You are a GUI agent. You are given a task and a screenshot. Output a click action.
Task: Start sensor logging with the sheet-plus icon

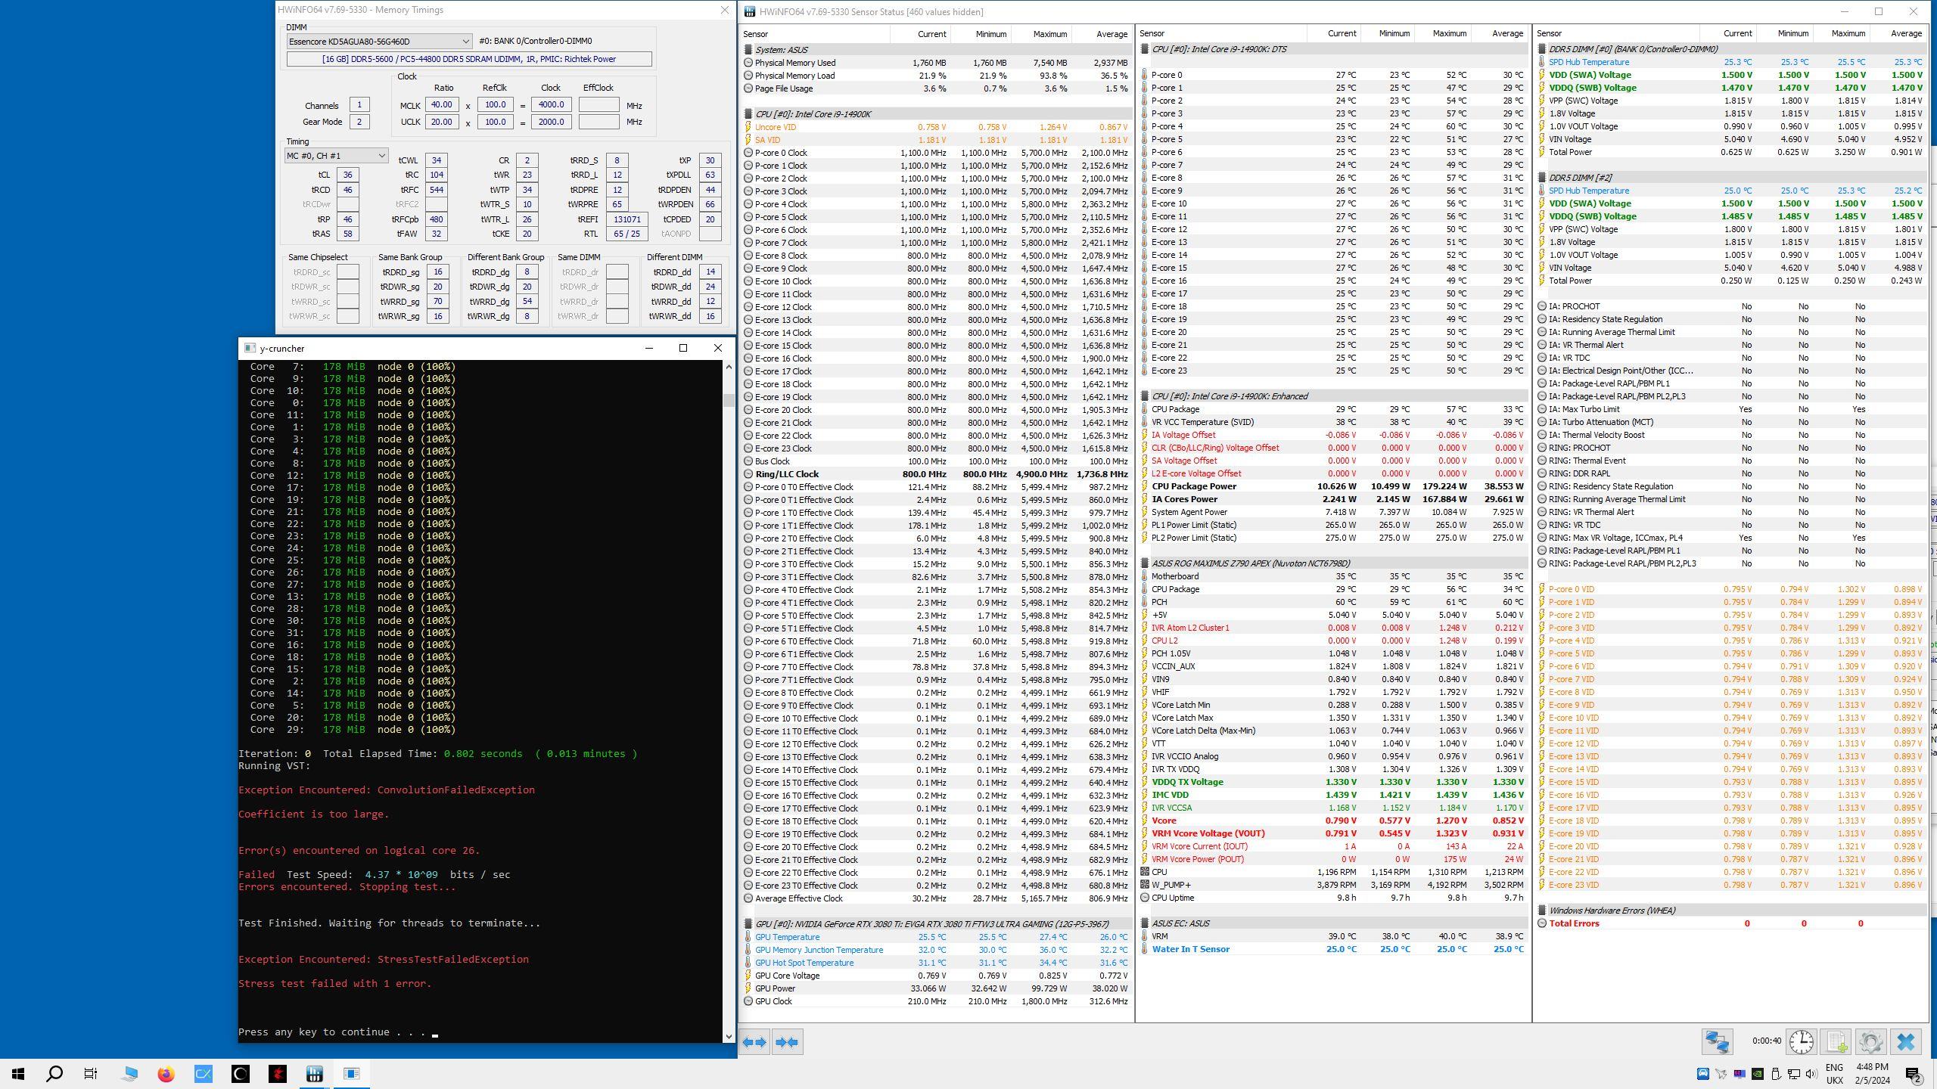pyautogui.click(x=1836, y=1041)
